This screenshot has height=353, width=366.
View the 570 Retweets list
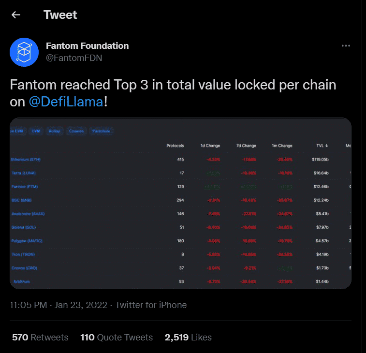(40, 337)
